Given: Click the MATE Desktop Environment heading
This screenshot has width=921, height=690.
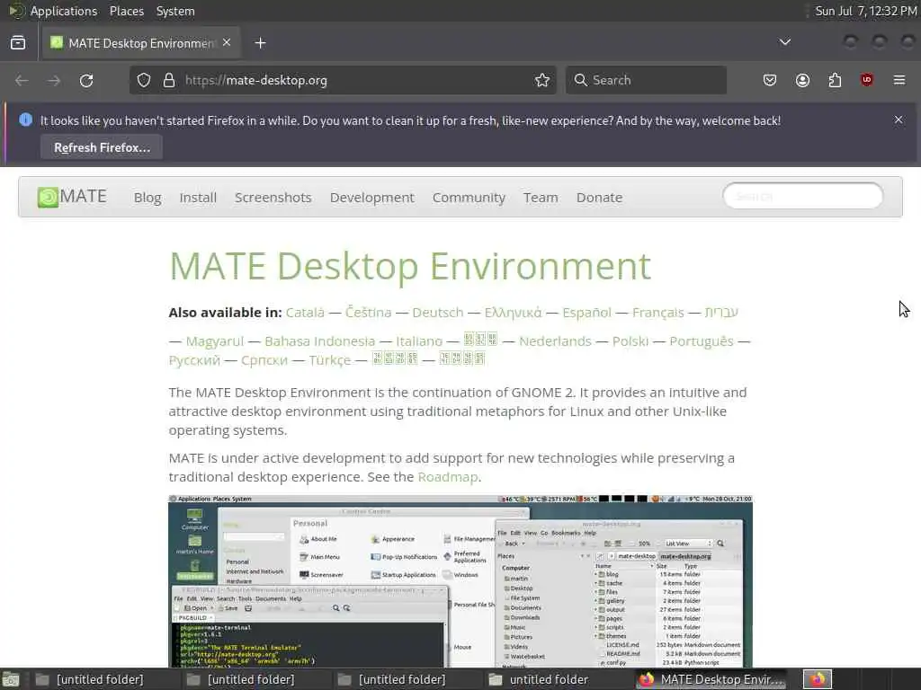Looking at the screenshot, I should pos(410,266).
